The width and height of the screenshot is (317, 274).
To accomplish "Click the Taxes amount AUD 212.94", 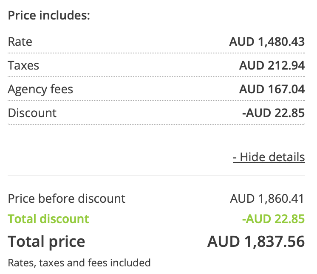I will pyautogui.click(x=272, y=65).
